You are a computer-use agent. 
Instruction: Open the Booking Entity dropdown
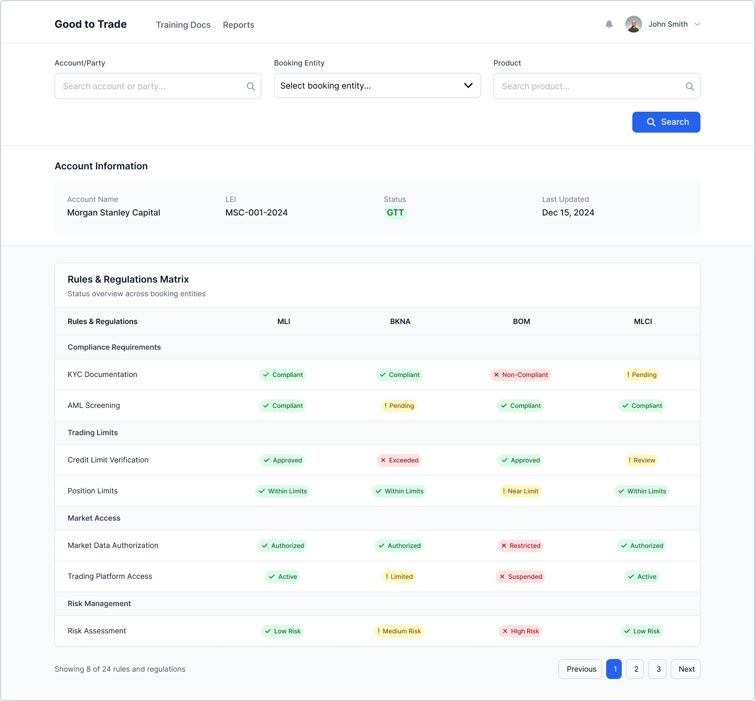click(377, 86)
